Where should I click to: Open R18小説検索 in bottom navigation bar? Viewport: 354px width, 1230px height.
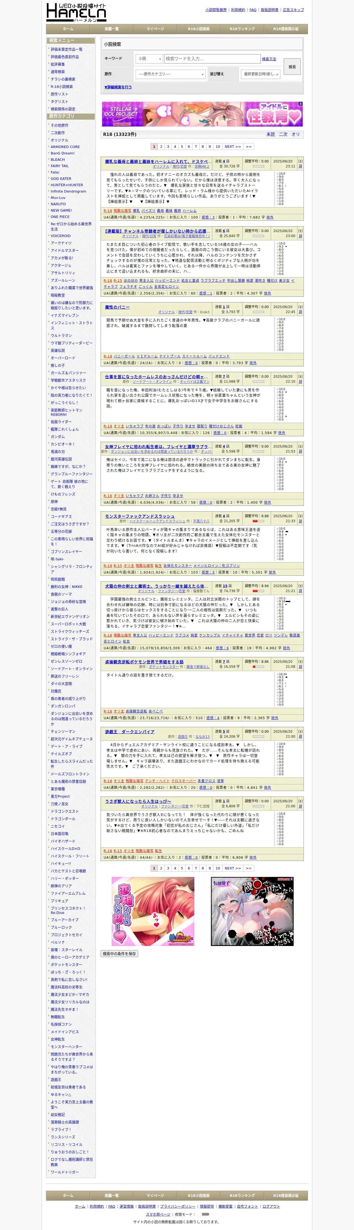pyautogui.click(x=199, y=1195)
